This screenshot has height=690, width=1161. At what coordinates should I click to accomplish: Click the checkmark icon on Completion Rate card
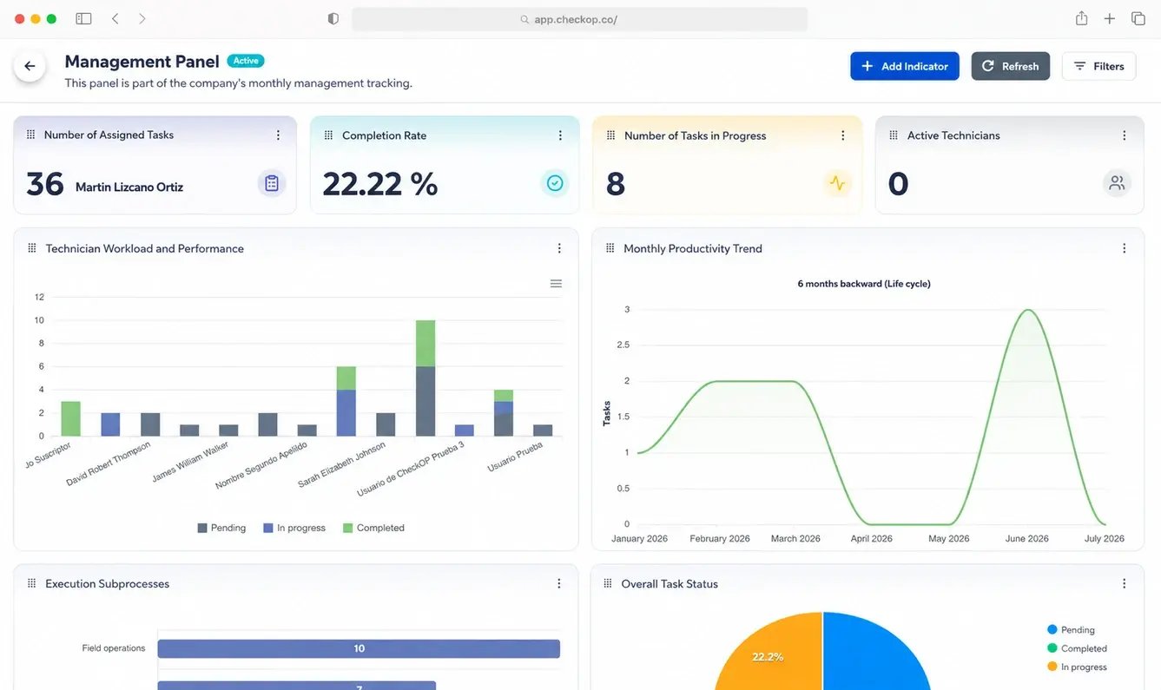click(555, 183)
